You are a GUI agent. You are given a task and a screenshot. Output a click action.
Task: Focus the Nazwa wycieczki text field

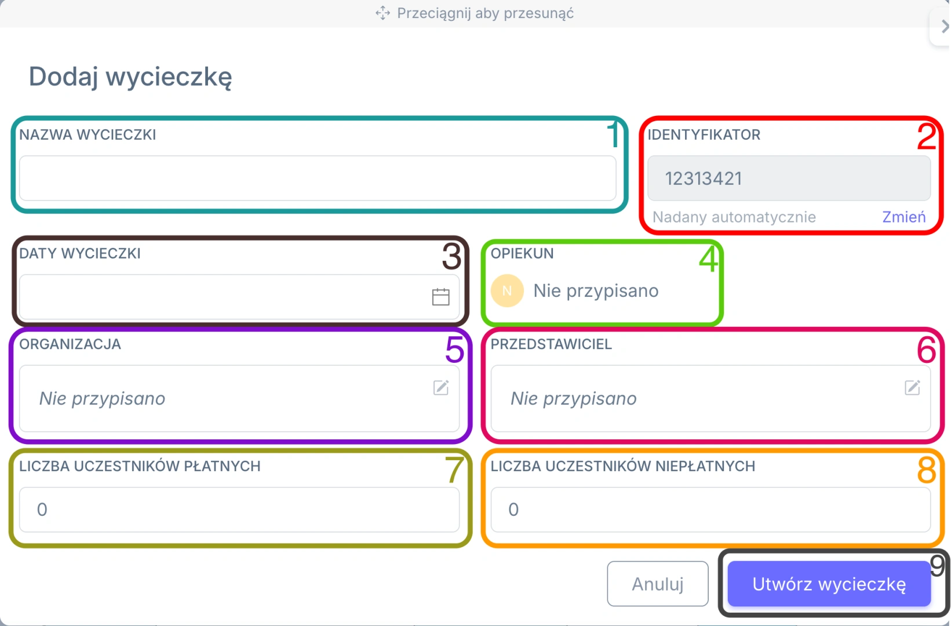tap(318, 178)
